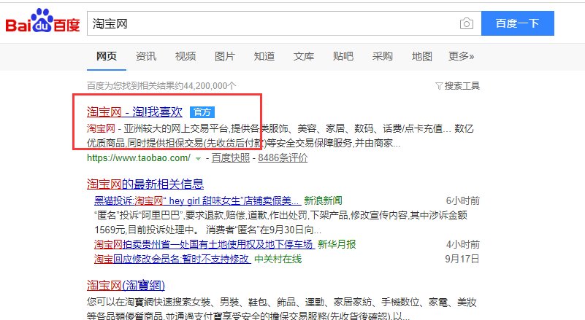Click the https://www.taobao.com/ URL
Image resolution: width=585 pixels, height=320 pixels.
point(139,158)
